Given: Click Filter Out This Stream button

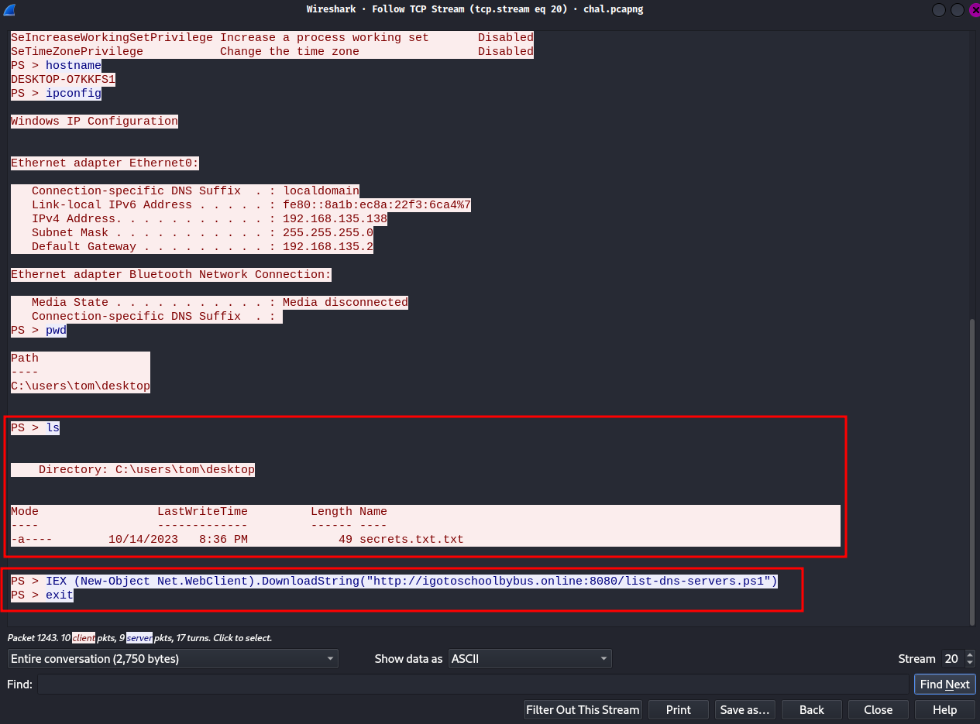Looking at the screenshot, I should click(583, 710).
